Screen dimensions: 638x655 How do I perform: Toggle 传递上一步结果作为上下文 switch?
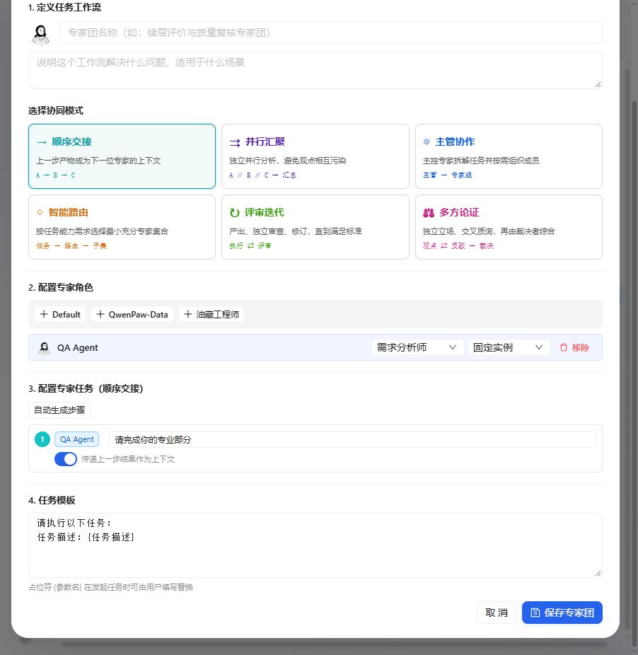point(66,458)
